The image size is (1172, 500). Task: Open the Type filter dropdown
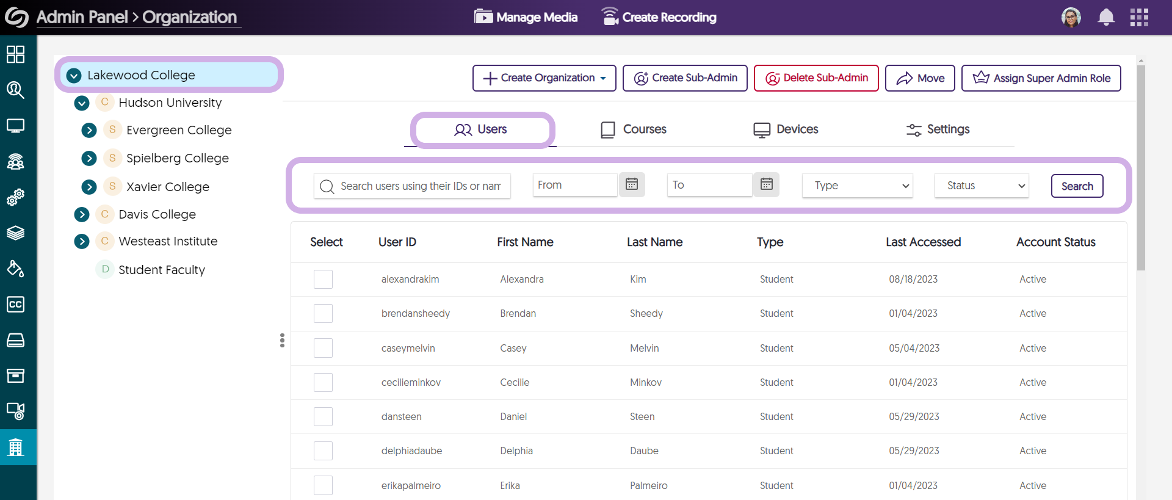(857, 186)
